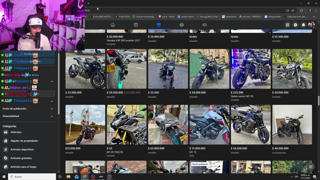Open the Cuál es el porcentaj... bookmark
The image size is (320, 180).
click(144, 17)
